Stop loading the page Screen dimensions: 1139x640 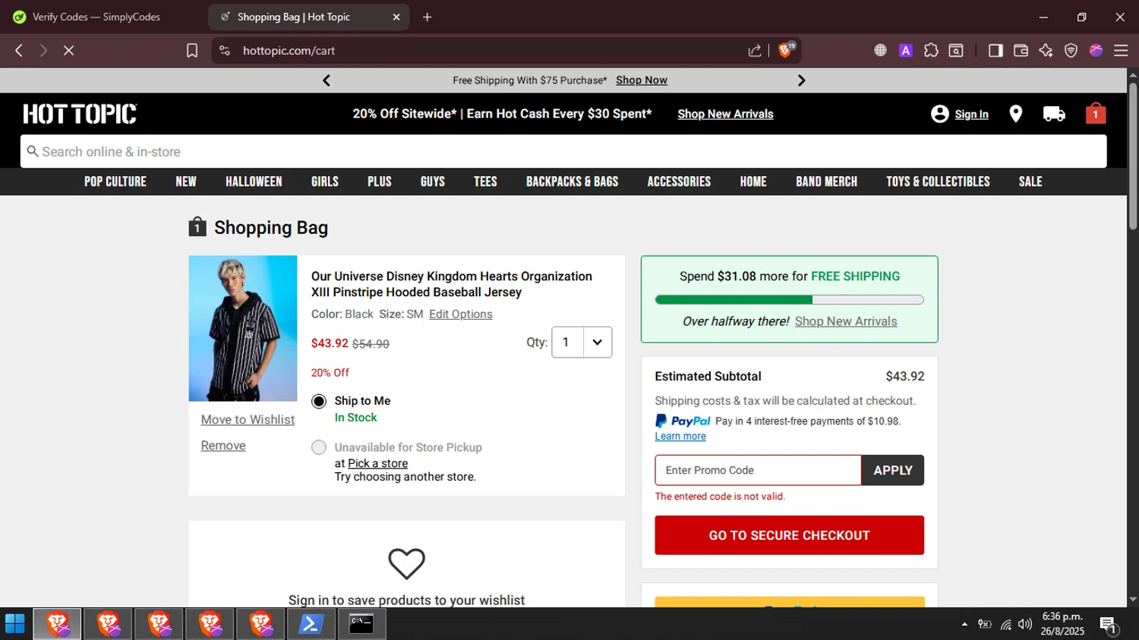(68, 50)
